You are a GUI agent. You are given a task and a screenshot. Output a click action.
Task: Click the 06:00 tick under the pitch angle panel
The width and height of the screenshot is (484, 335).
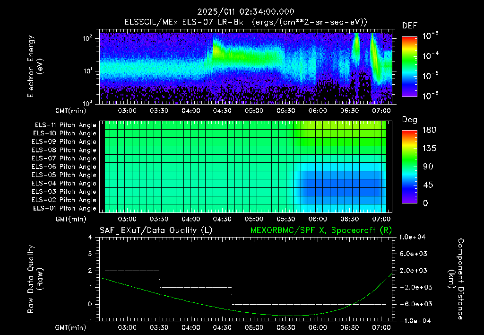(318, 219)
